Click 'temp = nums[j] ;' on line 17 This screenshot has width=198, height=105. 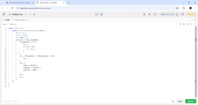31,65
